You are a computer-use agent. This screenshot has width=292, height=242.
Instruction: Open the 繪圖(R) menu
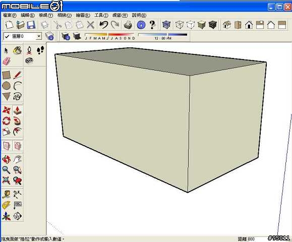tap(83, 15)
